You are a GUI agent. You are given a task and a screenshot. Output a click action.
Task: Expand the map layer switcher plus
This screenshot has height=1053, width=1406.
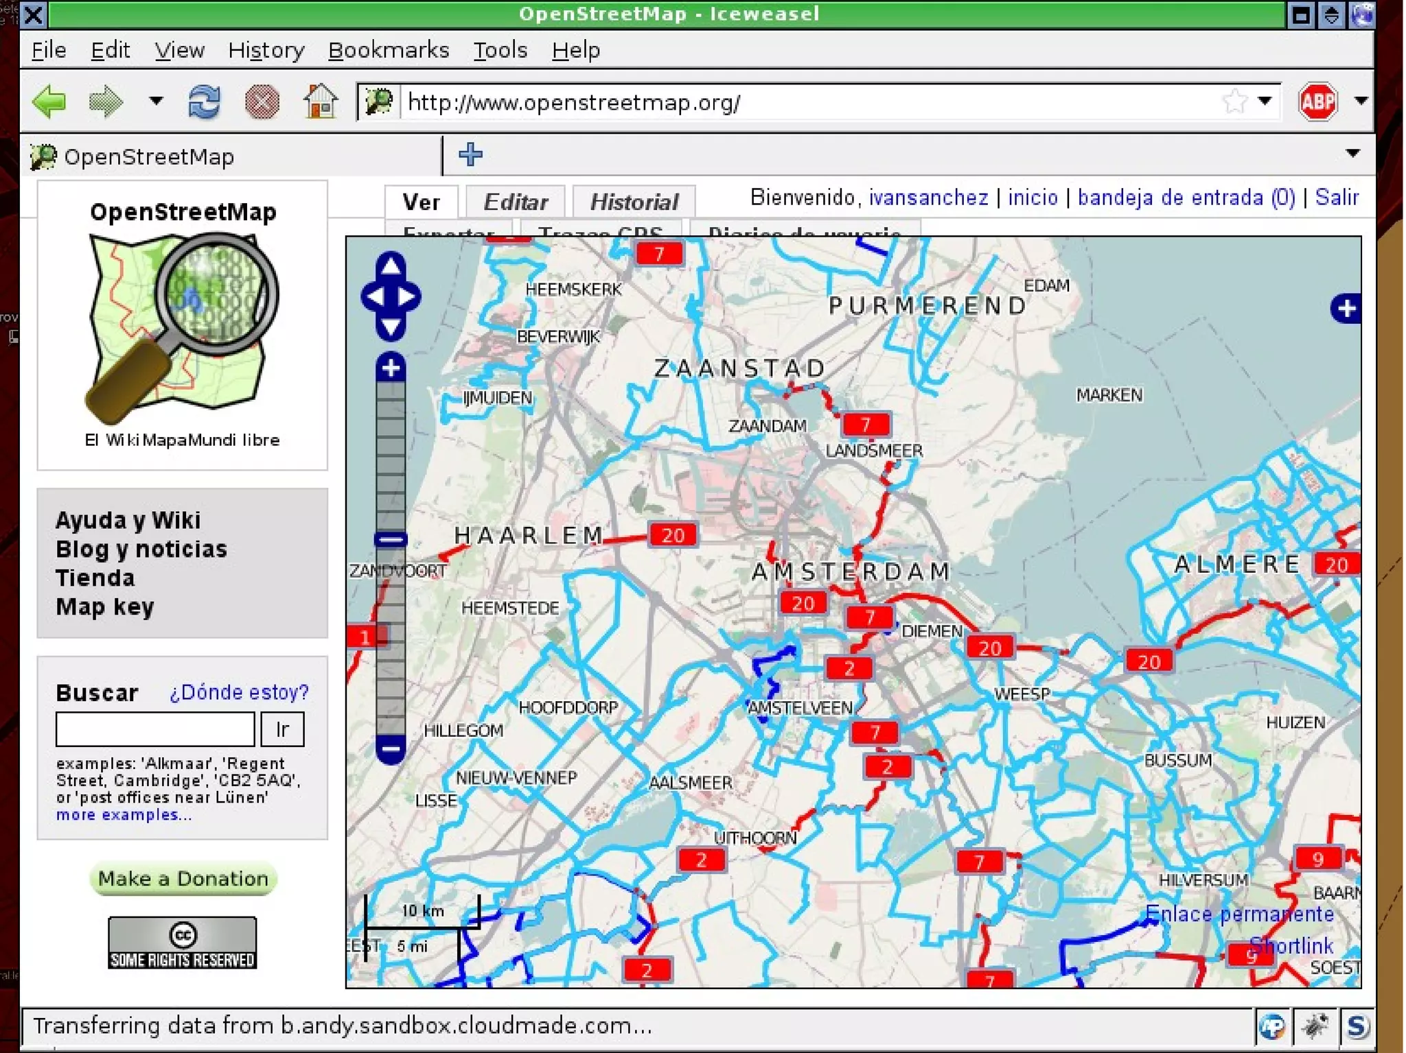point(1346,308)
